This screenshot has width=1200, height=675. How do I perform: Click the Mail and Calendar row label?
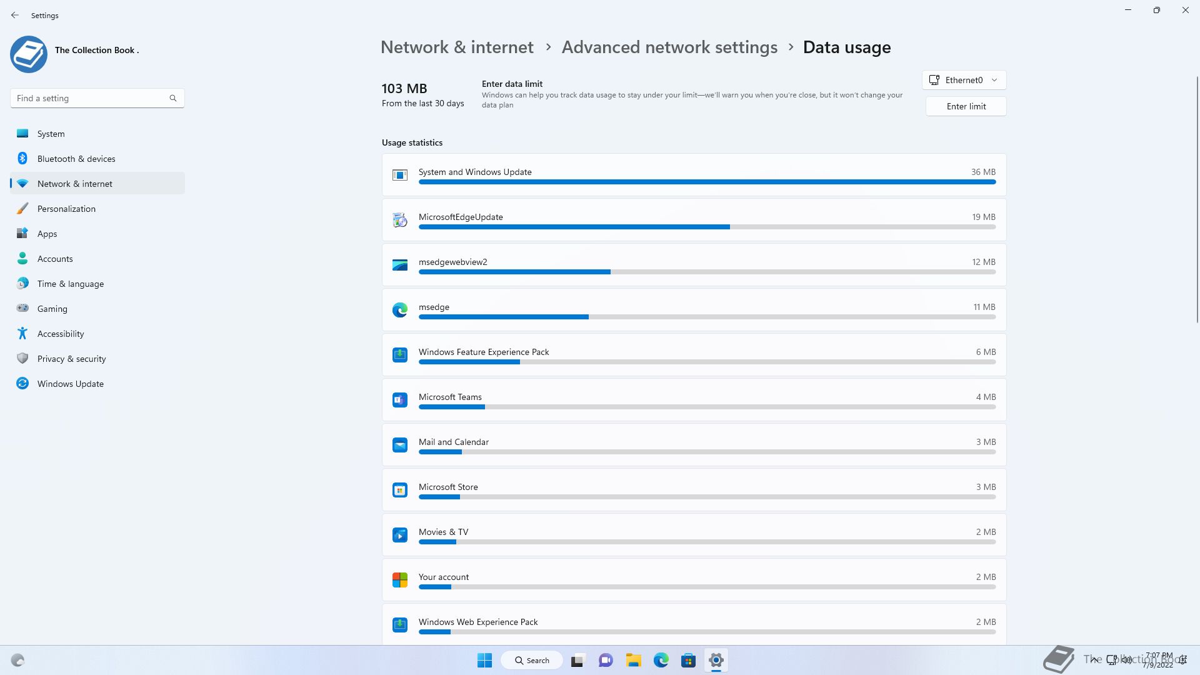click(x=454, y=442)
